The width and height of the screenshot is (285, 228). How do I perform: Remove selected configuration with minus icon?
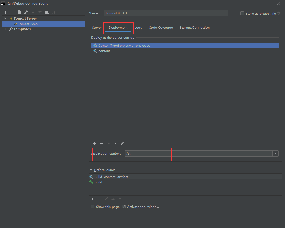(12, 12)
